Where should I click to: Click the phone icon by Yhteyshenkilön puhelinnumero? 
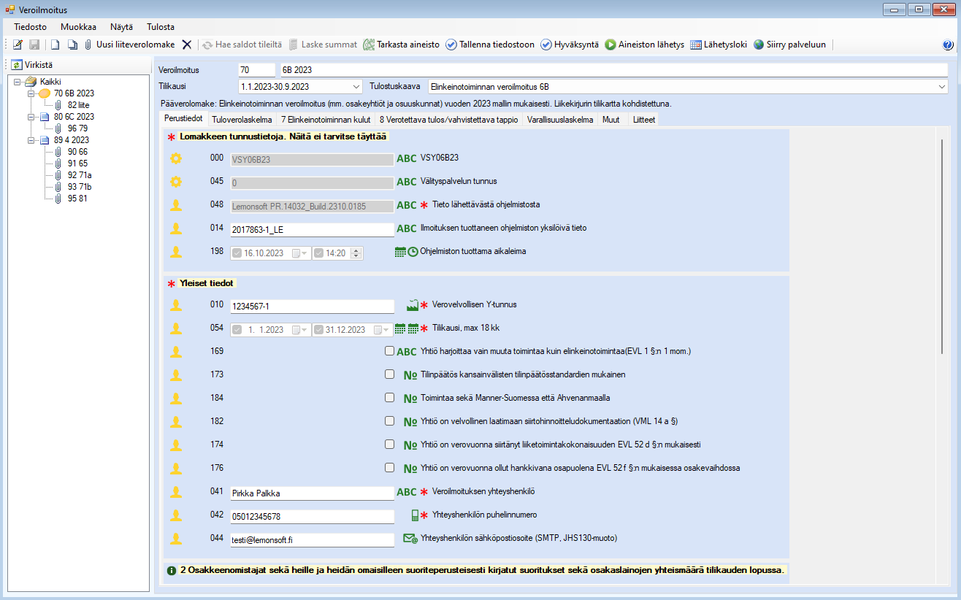(415, 515)
